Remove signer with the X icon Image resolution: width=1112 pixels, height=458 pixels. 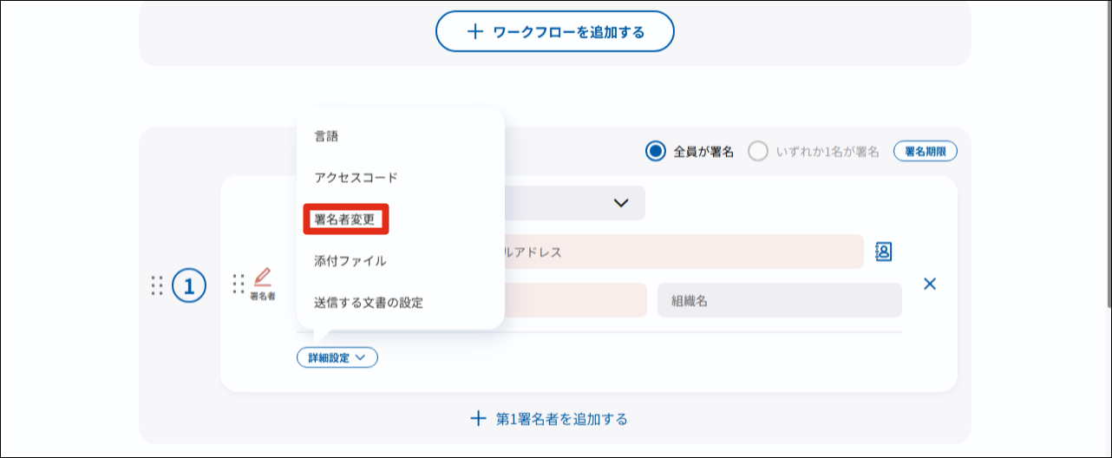930,284
